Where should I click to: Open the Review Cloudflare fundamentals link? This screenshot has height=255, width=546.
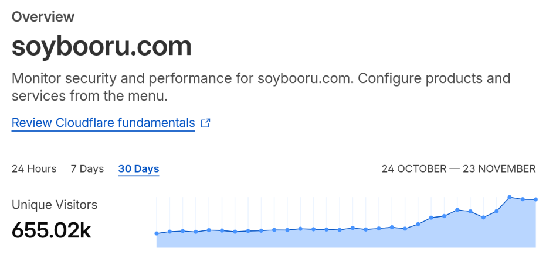(103, 123)
